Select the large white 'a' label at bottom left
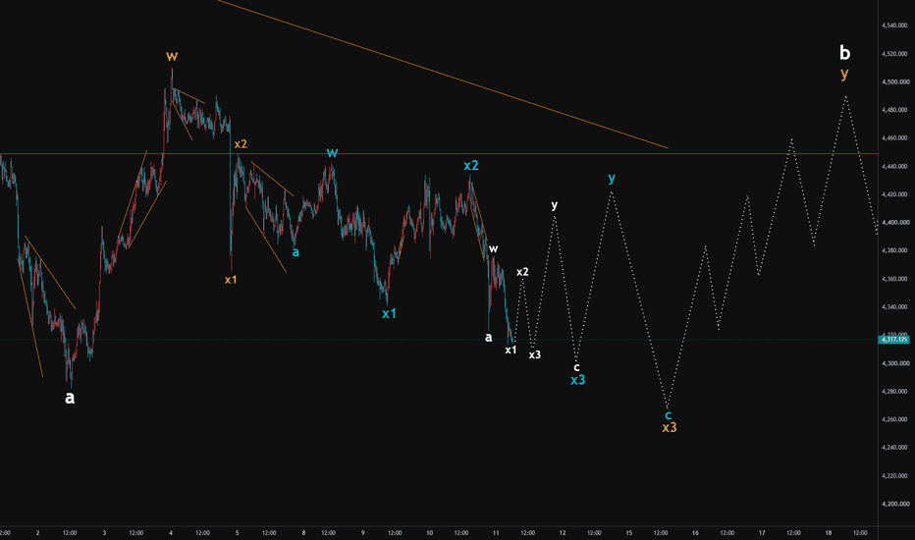The height and width of the screenshot is (540, 915). tap(70, 399)
